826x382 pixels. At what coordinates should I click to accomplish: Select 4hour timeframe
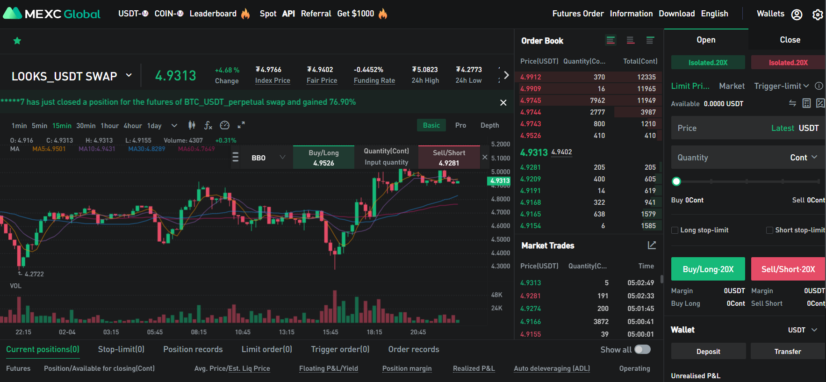click(133, 126)
